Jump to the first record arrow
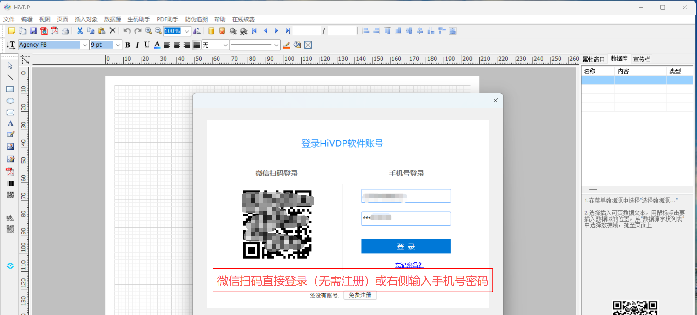This screenshot has width=697, height=315. click(x=254, y=31)
